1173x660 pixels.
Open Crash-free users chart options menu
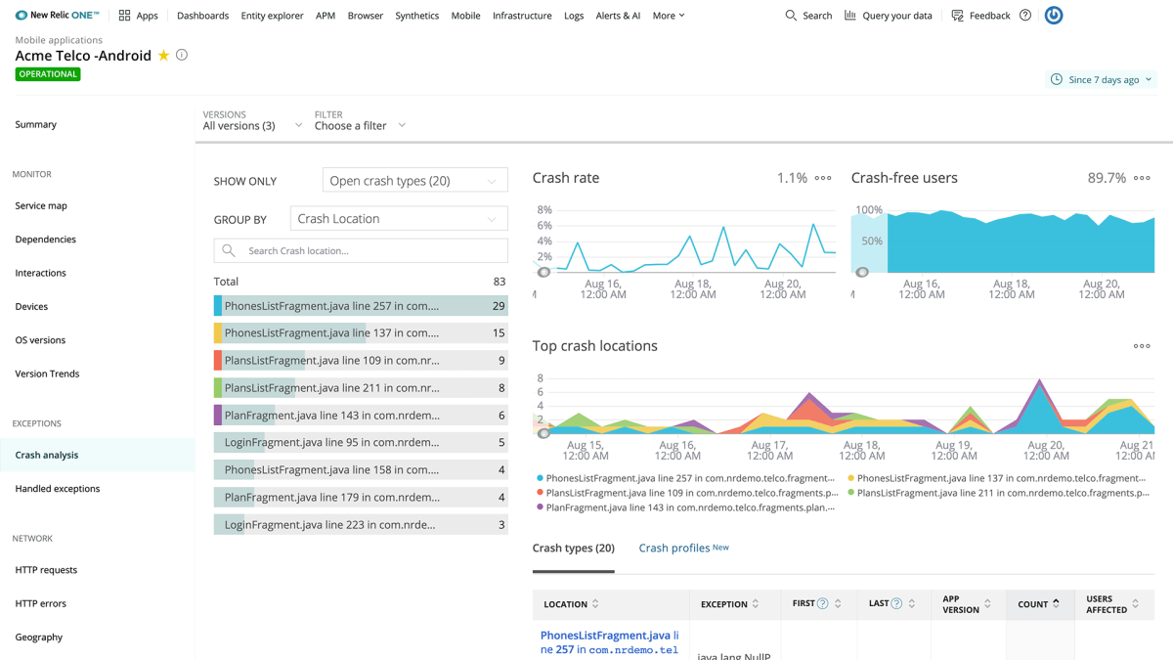[1142, 178]
